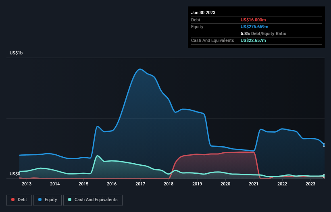
Task: Click the US$276.669m equity value
Action: [x=254, y=27]
